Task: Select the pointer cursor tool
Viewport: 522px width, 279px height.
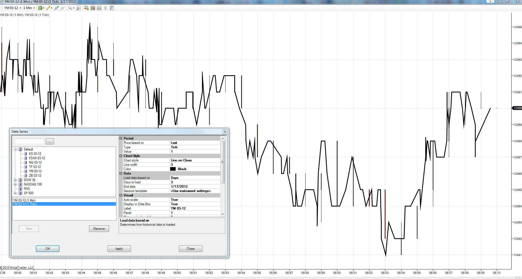Action: [70, 8]
